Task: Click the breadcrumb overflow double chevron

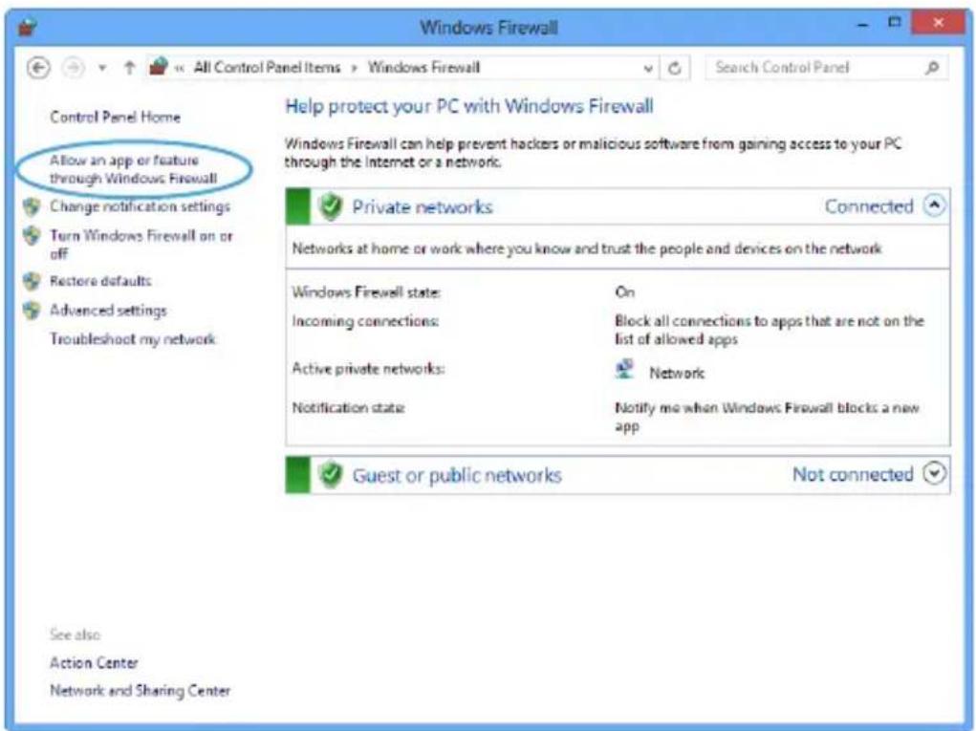Action: 180,69
